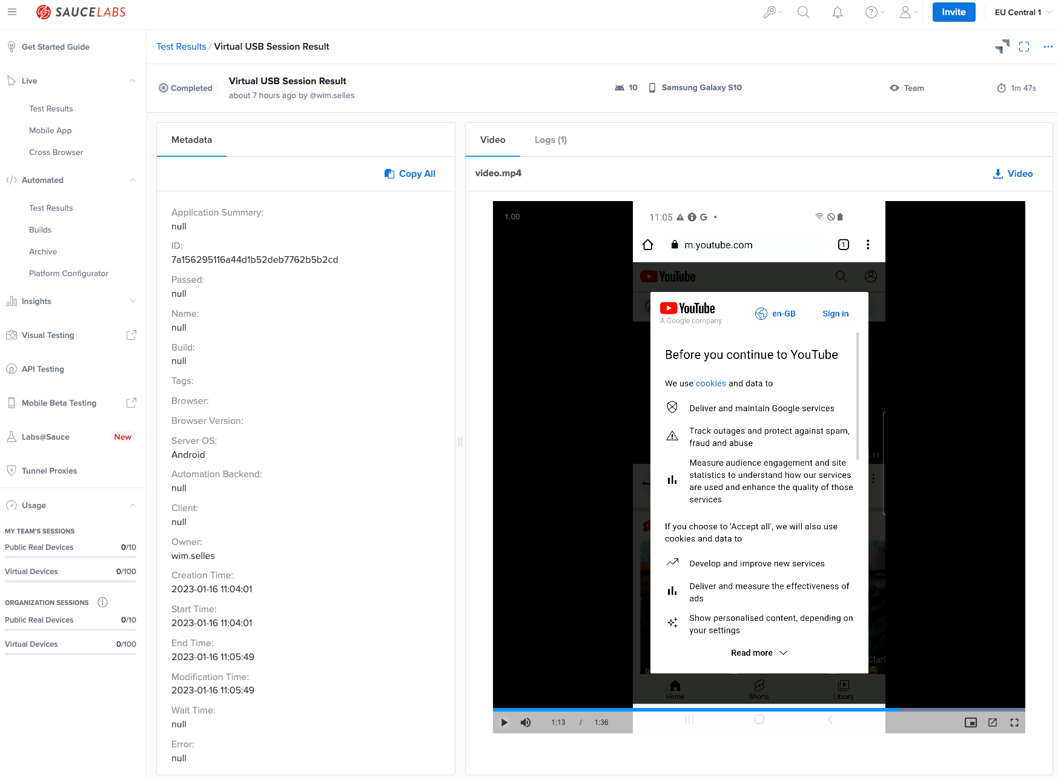Mute the video volume

(526, 722)
